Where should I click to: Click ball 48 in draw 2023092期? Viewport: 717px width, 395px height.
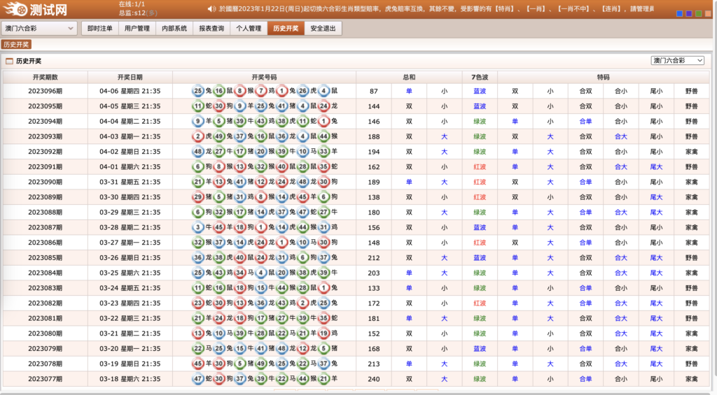(198, 152)
